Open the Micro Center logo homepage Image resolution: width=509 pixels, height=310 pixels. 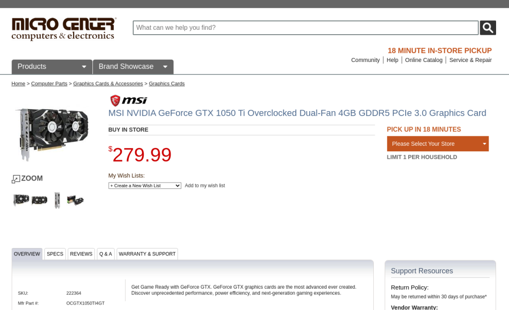point(64,29)
